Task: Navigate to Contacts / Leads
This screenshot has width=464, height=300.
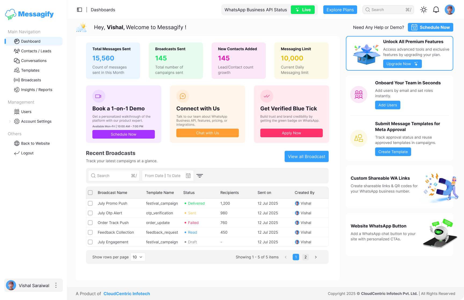Action: [36, 51]
